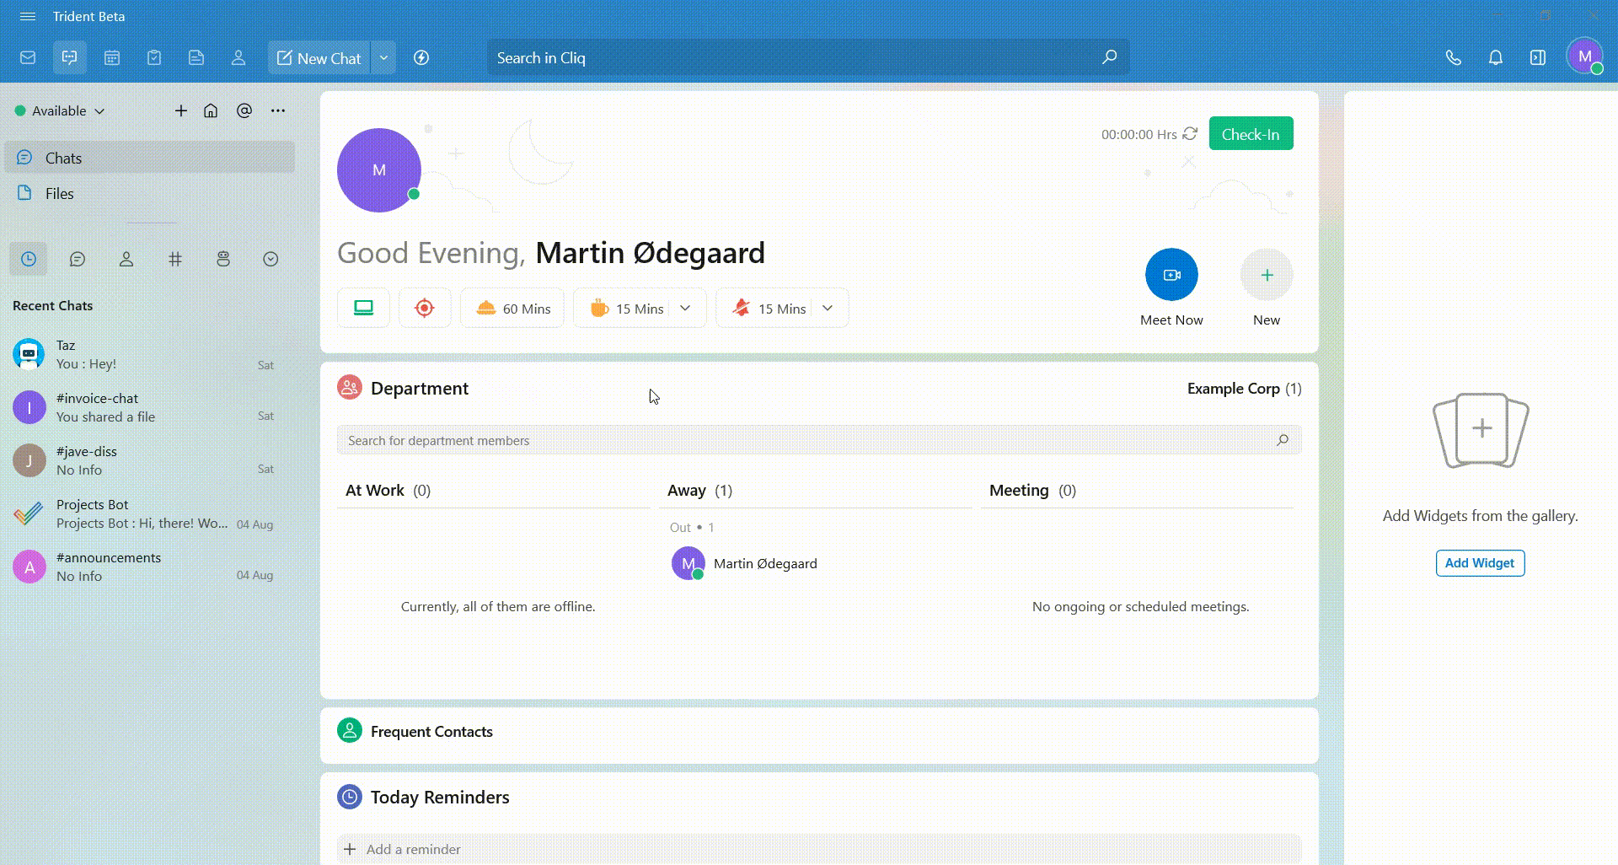
Task: Click the refresh timer icon
Action: [x=1190, y=134]
